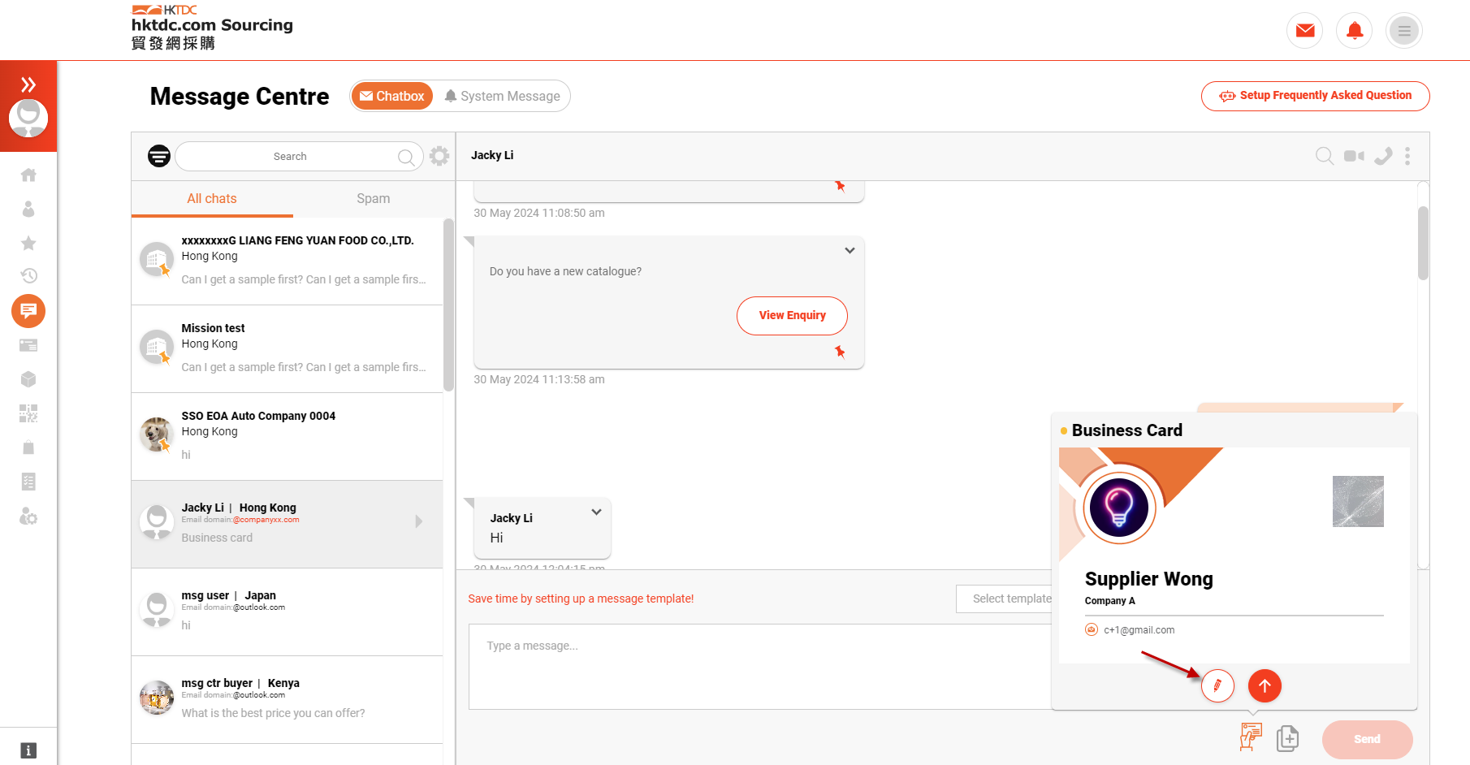This screenshot has width=1470, height=765.
Task: Open SSO EOA Auto Company 0004 chat
Action: pos(288,437)
